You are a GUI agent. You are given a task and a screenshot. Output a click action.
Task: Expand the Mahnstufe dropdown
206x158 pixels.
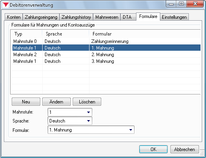pyautogui.click(x=70, y=112)
